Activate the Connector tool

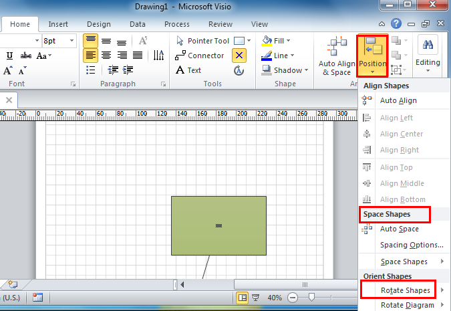[x=200, y=56]
